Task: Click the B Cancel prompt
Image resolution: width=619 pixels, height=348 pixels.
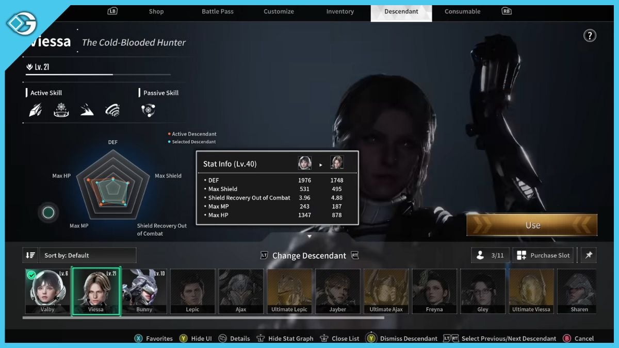Action: pyautogui.click(x=578, y=339)
